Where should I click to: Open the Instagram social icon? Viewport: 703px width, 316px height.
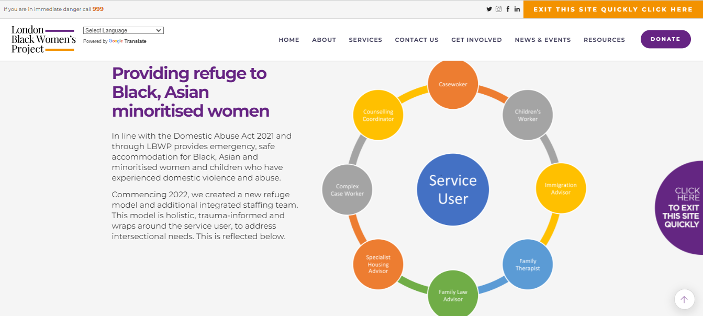coord(499,9)
